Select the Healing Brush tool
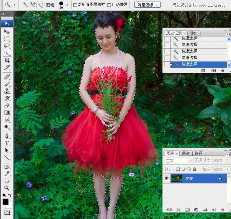 pyautogui.click(x=7, y=77)
